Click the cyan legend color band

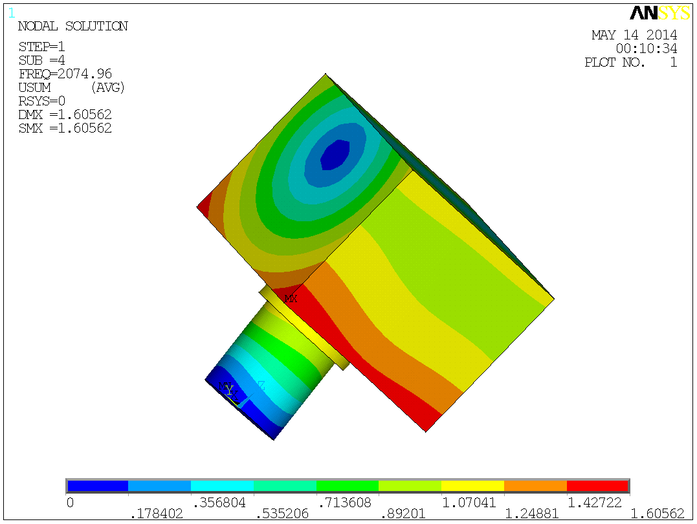coord(222,486)
